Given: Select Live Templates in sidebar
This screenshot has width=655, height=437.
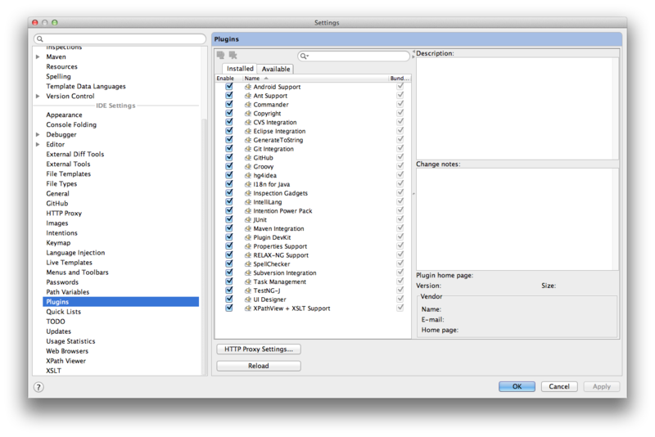Looking at the screenshot, I should pyautogui.click(x=70, y=263).
